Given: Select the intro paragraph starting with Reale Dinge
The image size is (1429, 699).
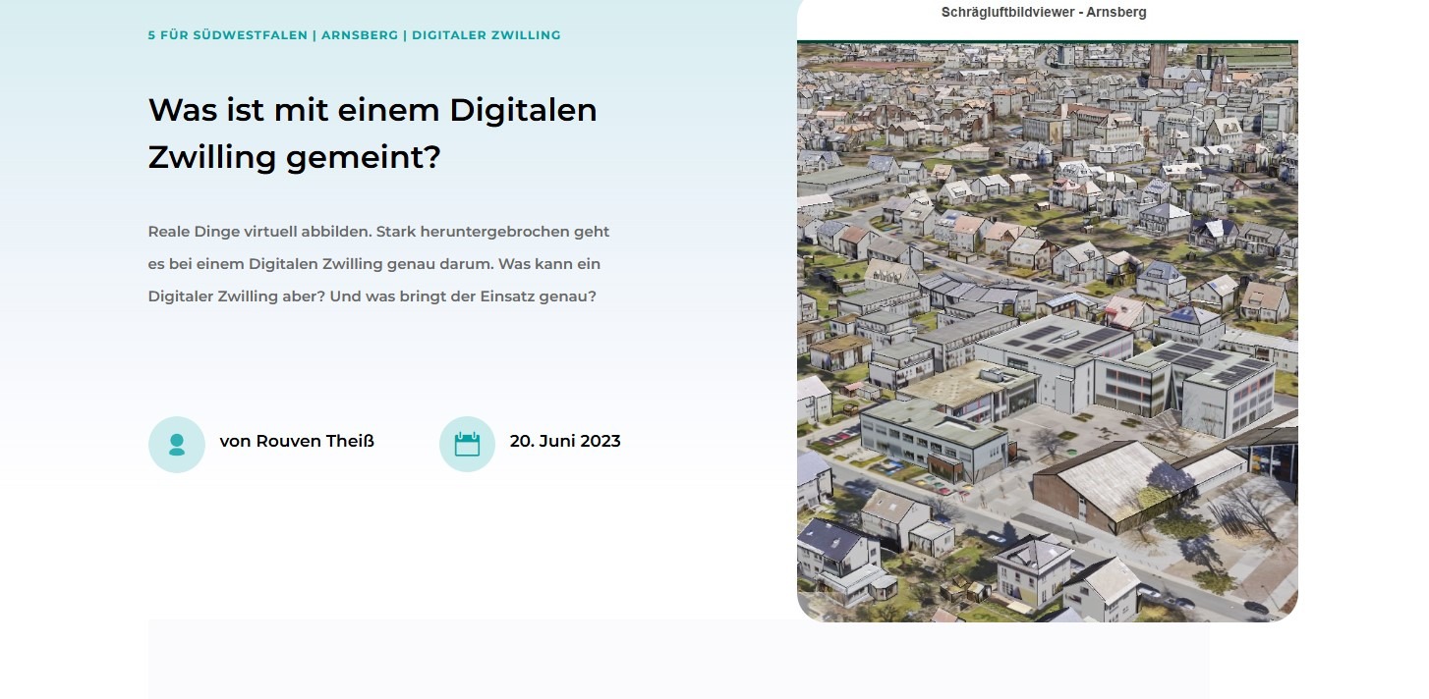Looking at the screenshot, I should [378, 263].
